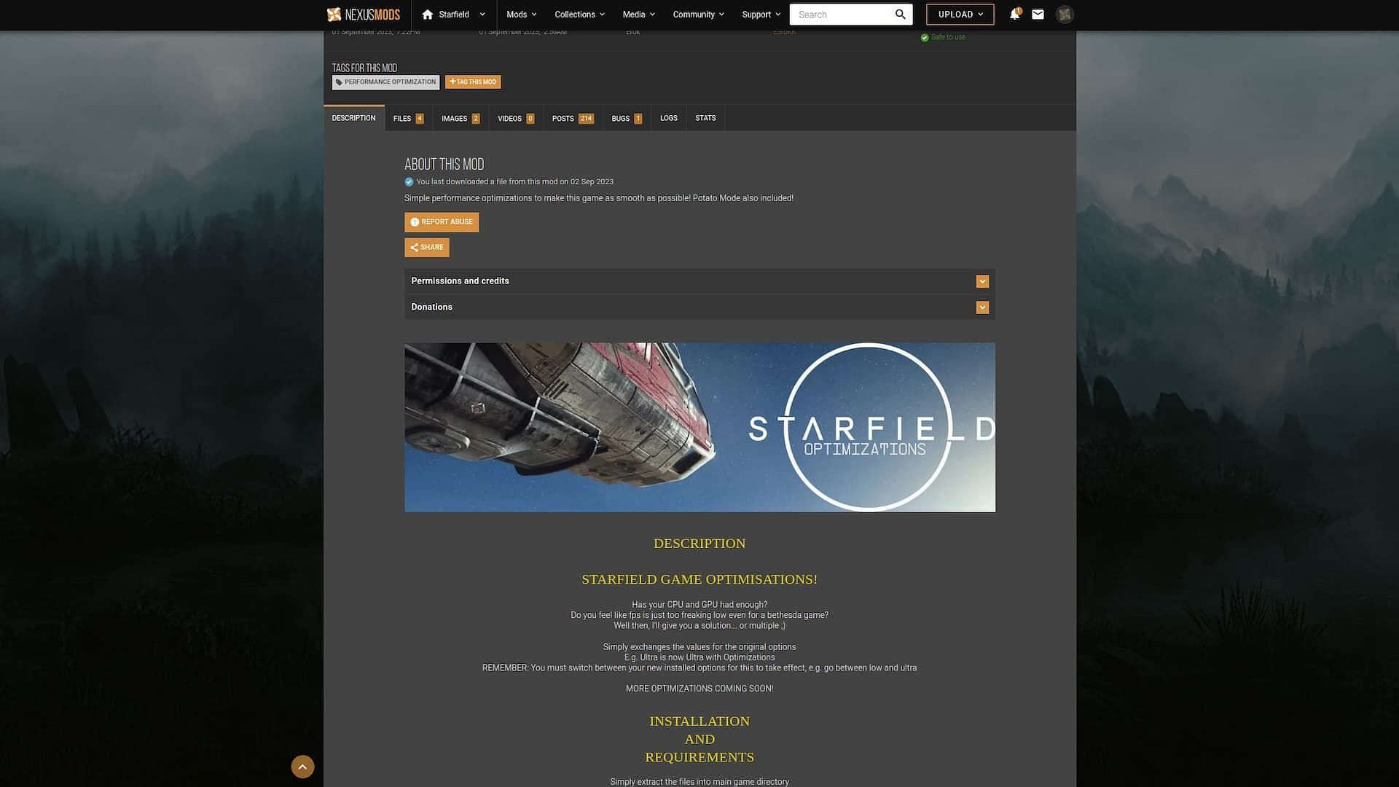Image resolution: width=1399 pixels, height=787 pixels.
Task: Click the SHARE button
Action: coord(426,248)
